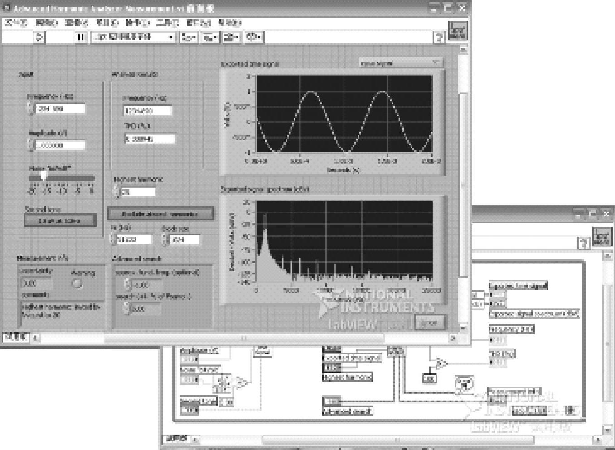Click the block diagram vertical scrollbar
Screen dimensions: 615x450
point(607,343)
